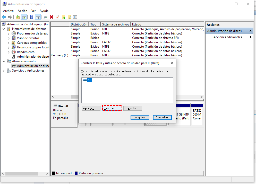Image resolution: width=256 pixels, height=184 pixels.
Task: Expand Servicios y Aplicaciones in the sidebar
Action: pyautogui.click(x=4, y=70)
